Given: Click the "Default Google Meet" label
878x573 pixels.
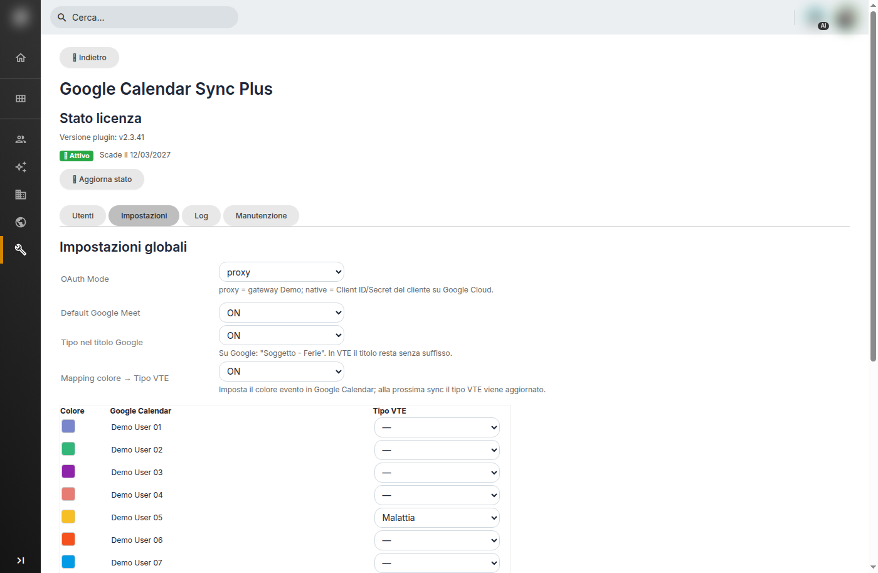Looking at the screenshot, I should pyautogui.click(x=100, y=313).
